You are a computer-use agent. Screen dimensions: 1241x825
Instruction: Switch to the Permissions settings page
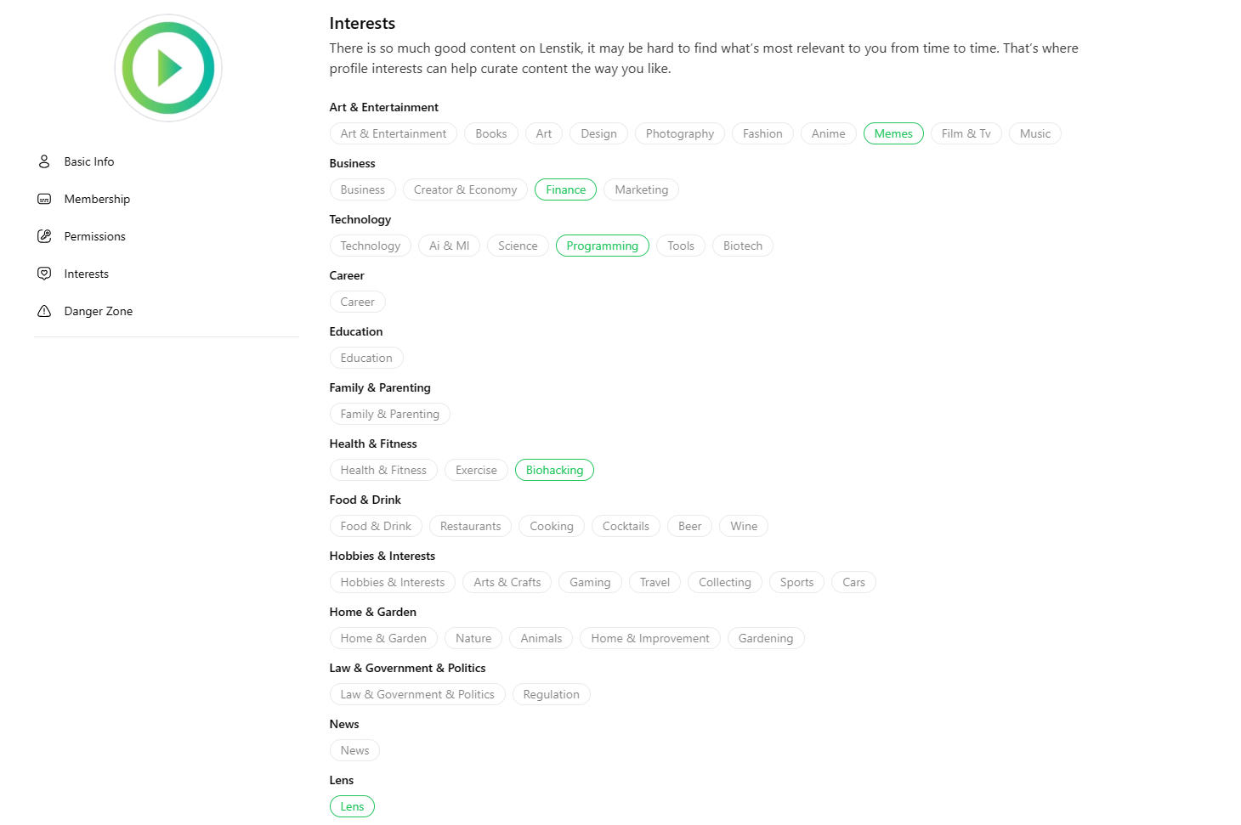pos(94,236)
